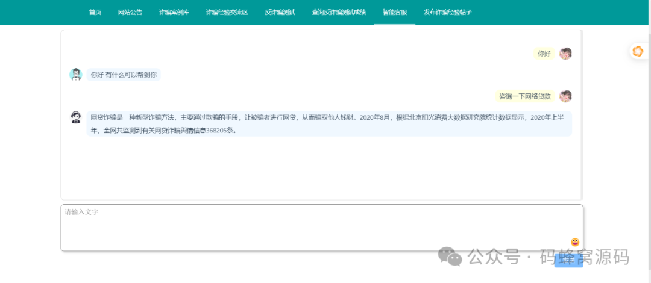Open 发布诈骗经验帖子 menu item
The height and width of the screenshot is (283, 651).
coord(447,12)
